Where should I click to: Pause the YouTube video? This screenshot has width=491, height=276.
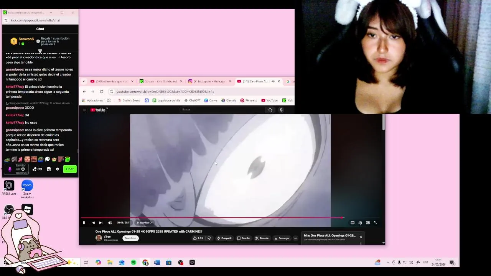coord(84,223)
